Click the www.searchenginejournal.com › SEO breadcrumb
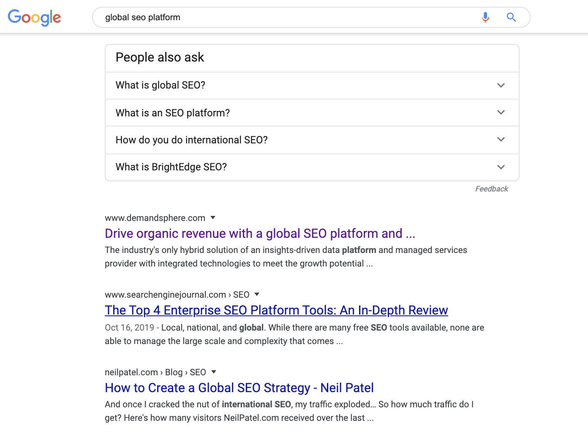The height and width of the screenshot is (436, 588). click(x=177, y=295)
